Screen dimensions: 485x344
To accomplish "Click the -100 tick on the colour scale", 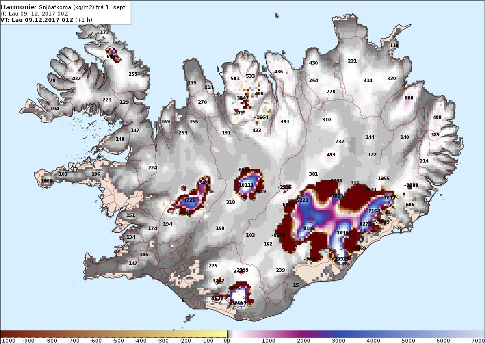I will coord(208,341).
